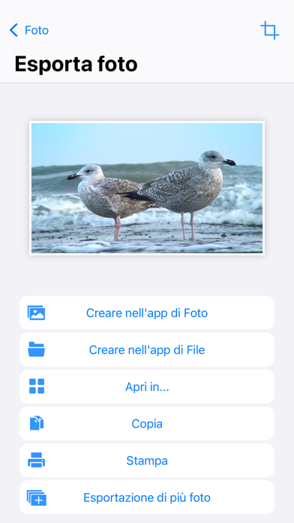Open 'Esportazione di più foto'
This screenshot has width=294, height=523.
point(147,497)
